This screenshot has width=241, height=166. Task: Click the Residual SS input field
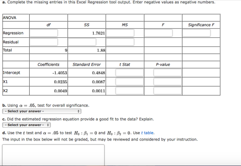(82, 42)
